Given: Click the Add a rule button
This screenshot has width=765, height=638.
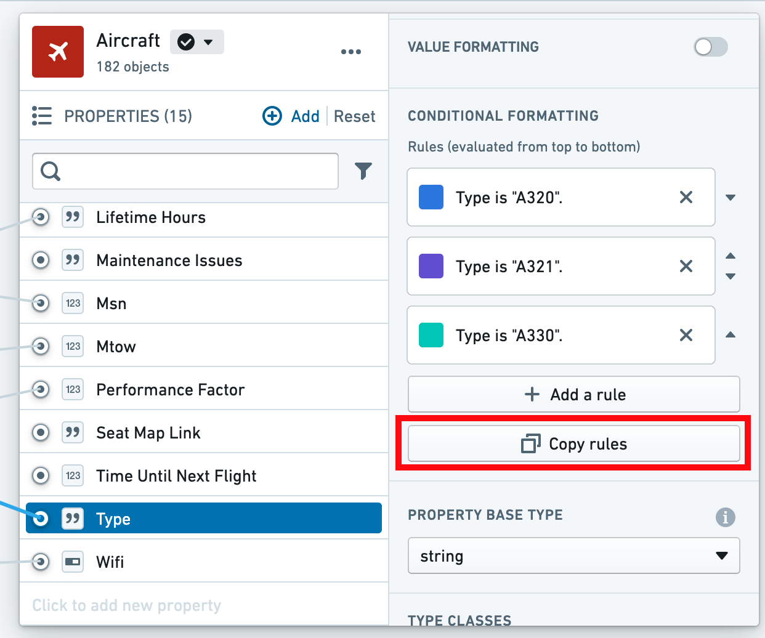Looking at the screenshot, I should (x=574, y=394).
